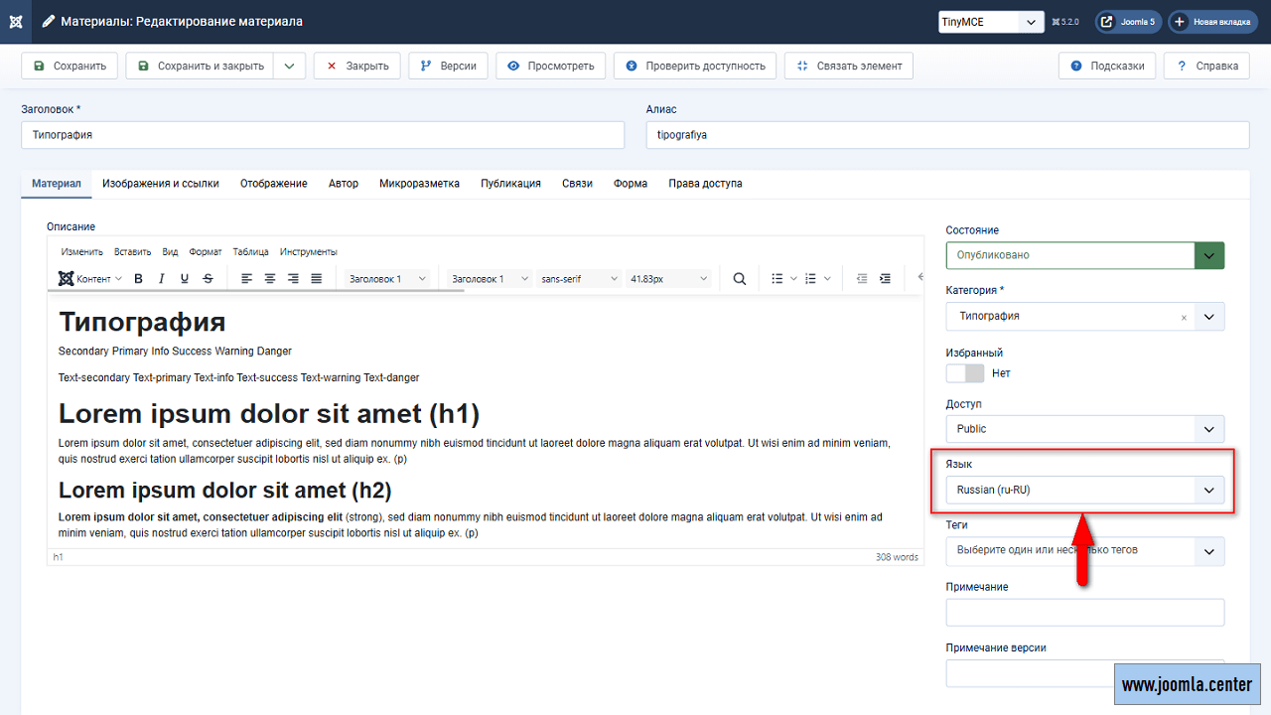The image size is (1271, 715).
Task: Open the Изображения и ссылки tab
Action: coord(161,184)
